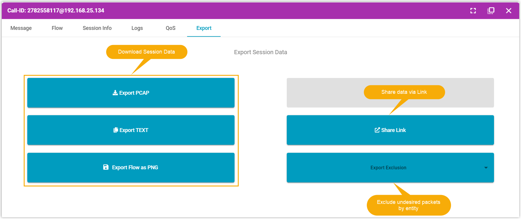Toggle fullscreen mode in the title bar

(473, 11)
